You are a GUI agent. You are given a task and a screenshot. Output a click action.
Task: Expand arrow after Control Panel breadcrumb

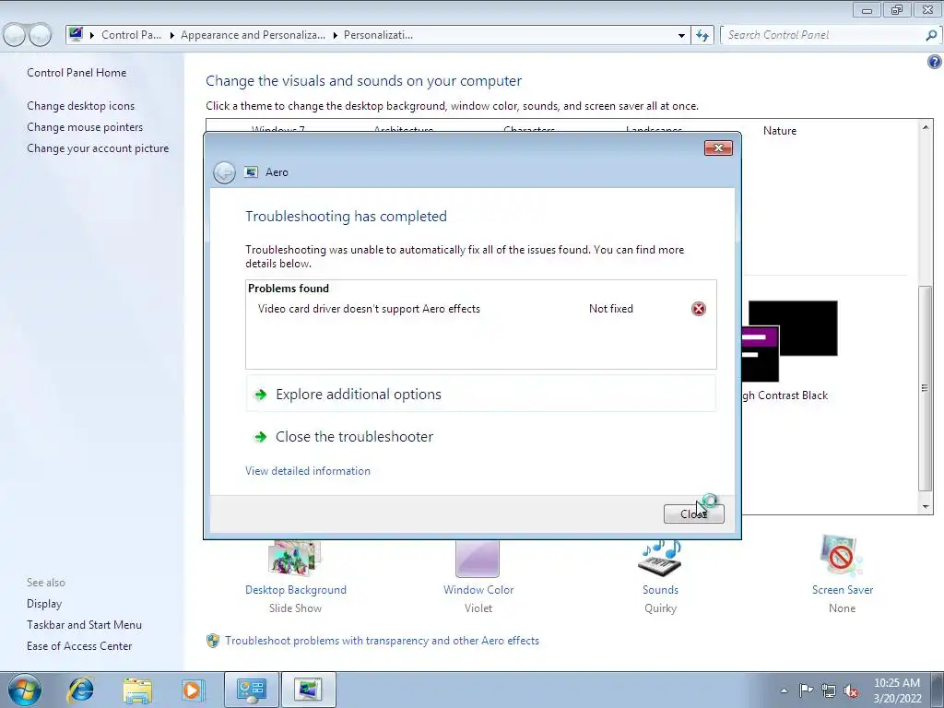(x=171, y=36)
